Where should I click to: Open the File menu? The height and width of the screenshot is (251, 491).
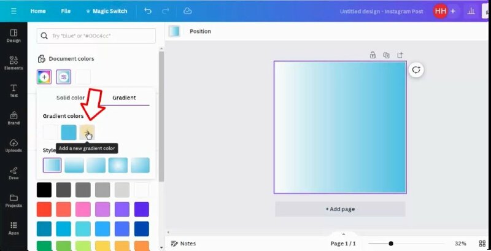tap(66, 11)
